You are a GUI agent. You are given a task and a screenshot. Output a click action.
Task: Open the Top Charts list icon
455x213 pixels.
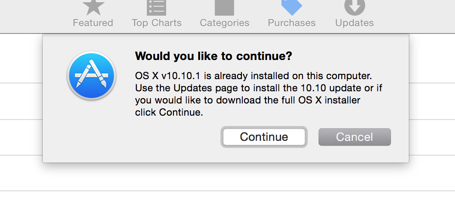pos(156,7)
